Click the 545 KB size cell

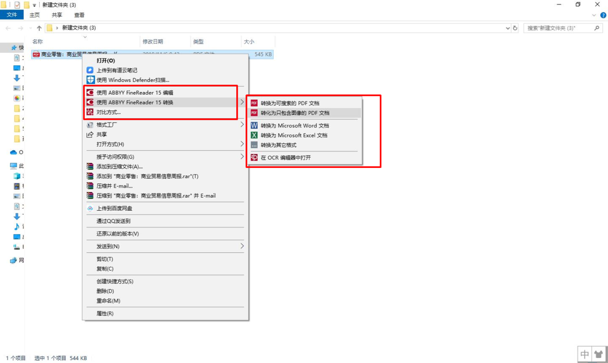coord(263,55)
